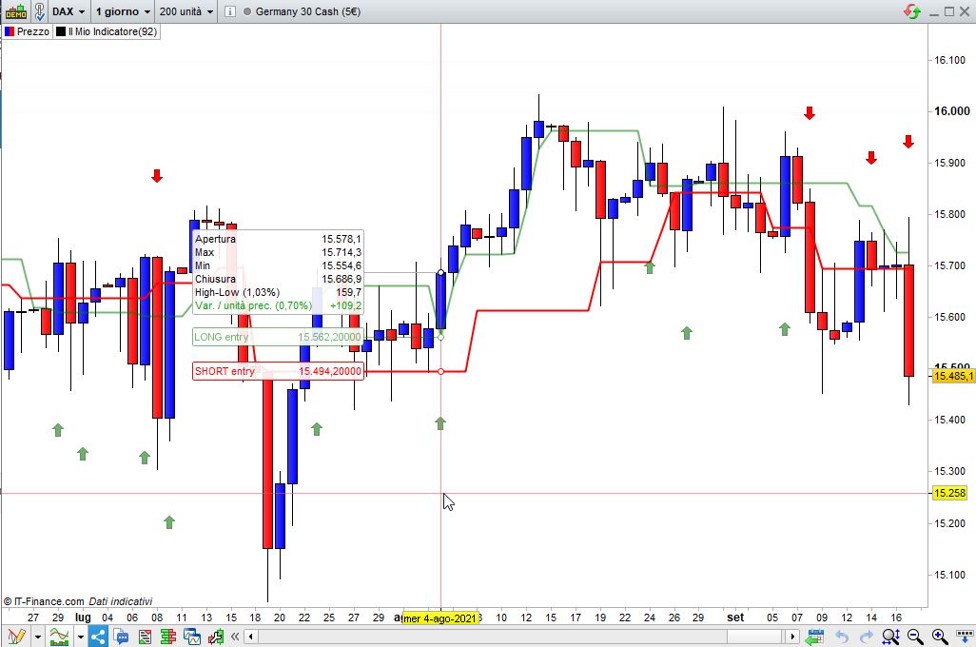Viewport: 976px width, 647px height.
Task: Expand the drawing tools dropdown arrow
Action: pos(38,637)
